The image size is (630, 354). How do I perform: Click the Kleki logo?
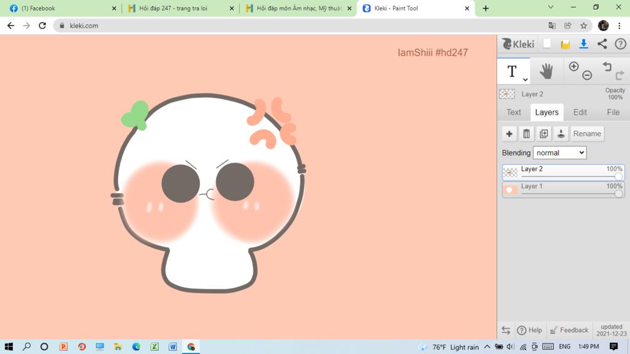pos(518,44)
